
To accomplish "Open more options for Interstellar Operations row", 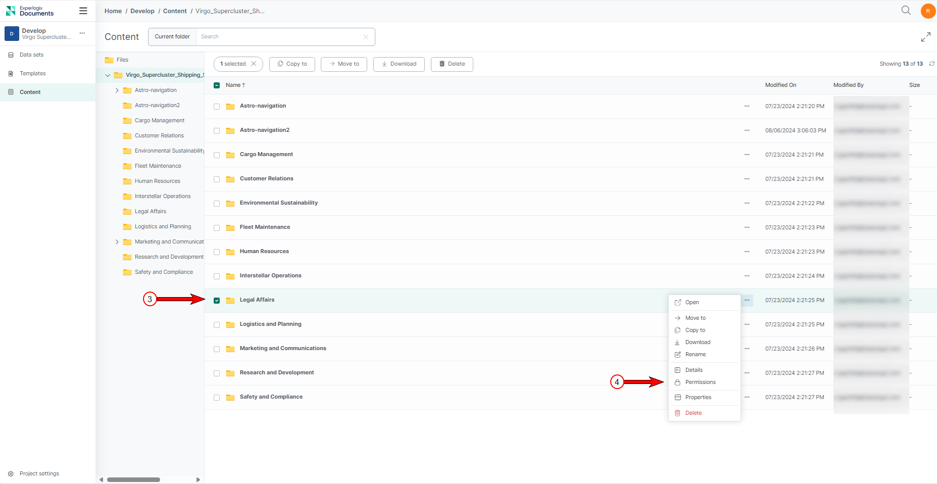I will pos(747,276).
